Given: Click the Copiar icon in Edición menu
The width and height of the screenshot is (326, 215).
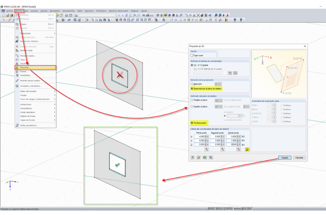Looking at the screenshot, I should tap(17, 24).
